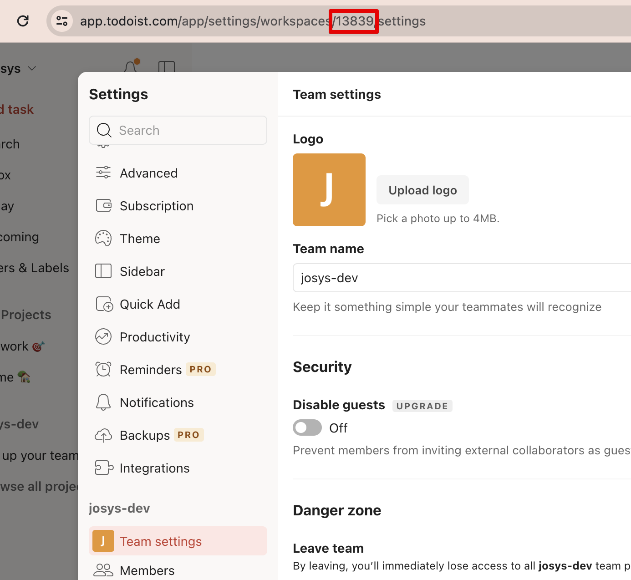
Task: Click the Theme palette icon
Action: (x=103, y=238)
